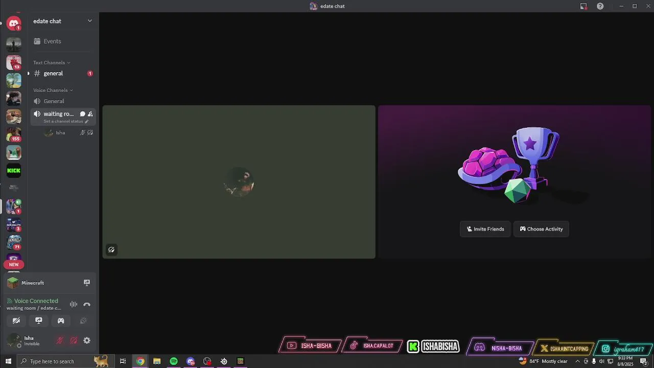Open volume control in system tray
Viewport: 654px width, 368px height.
pyautogui.click(x=602, y=361)
